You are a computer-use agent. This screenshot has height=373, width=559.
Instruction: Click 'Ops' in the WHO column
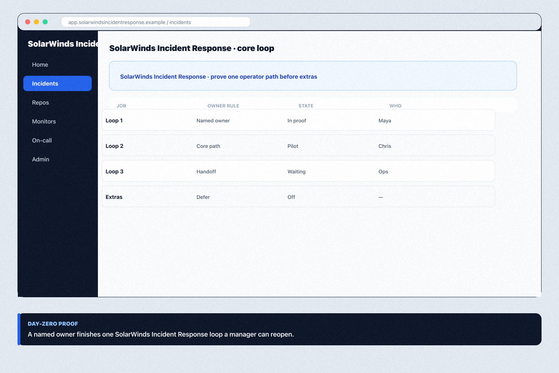[x=383, y=172]
